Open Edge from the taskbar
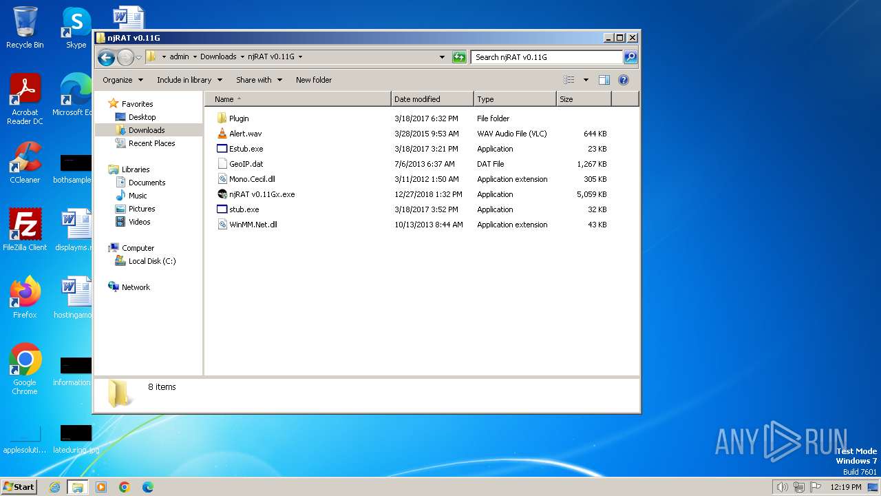Screen dimensions: 881x496 pyautogui.click(x=148, y=487)
